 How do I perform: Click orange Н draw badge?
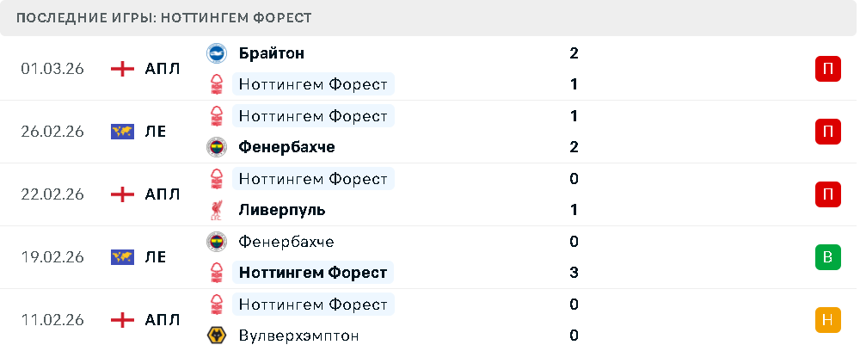point(828,320)
